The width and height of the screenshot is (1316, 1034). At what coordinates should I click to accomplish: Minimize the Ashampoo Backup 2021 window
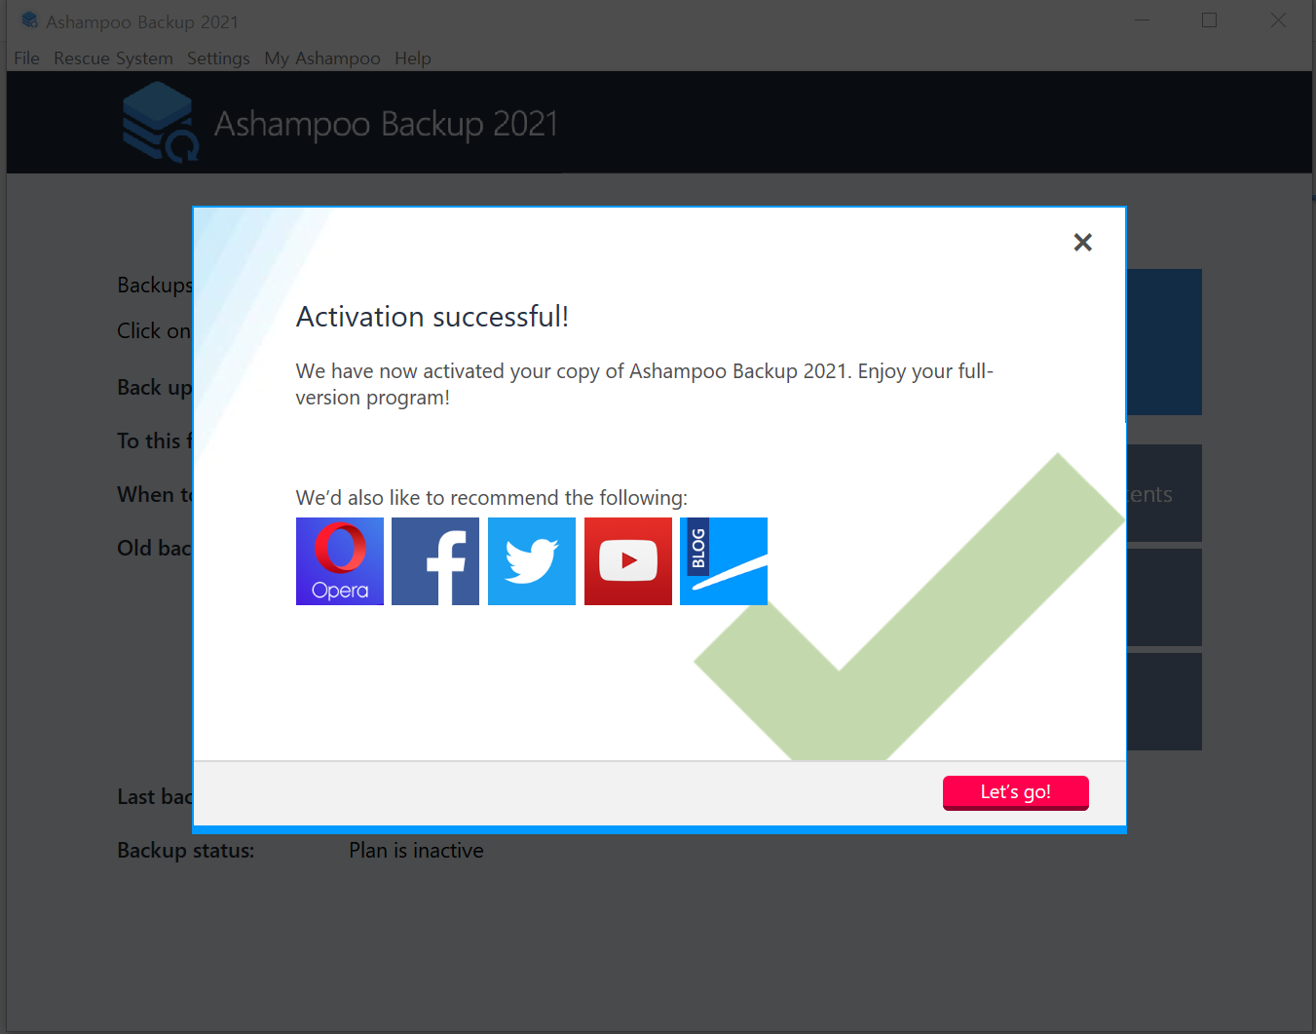[x=1143, y=20]
